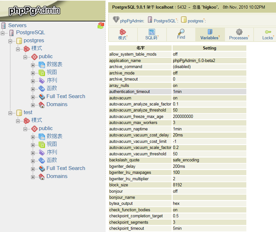Click the PostgreSQL server icon in the tree
The image size is (276, 232).
tap(11, 33)
